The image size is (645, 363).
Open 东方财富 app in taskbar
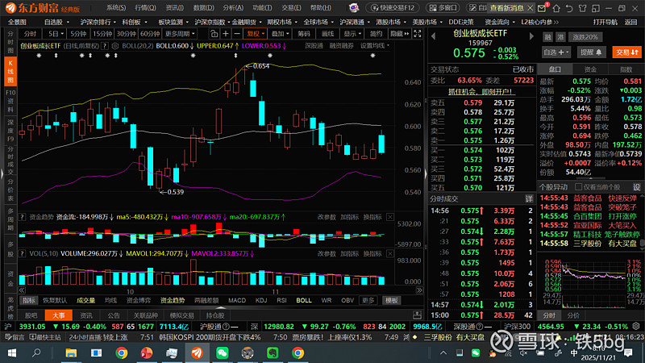coord(197,353)
